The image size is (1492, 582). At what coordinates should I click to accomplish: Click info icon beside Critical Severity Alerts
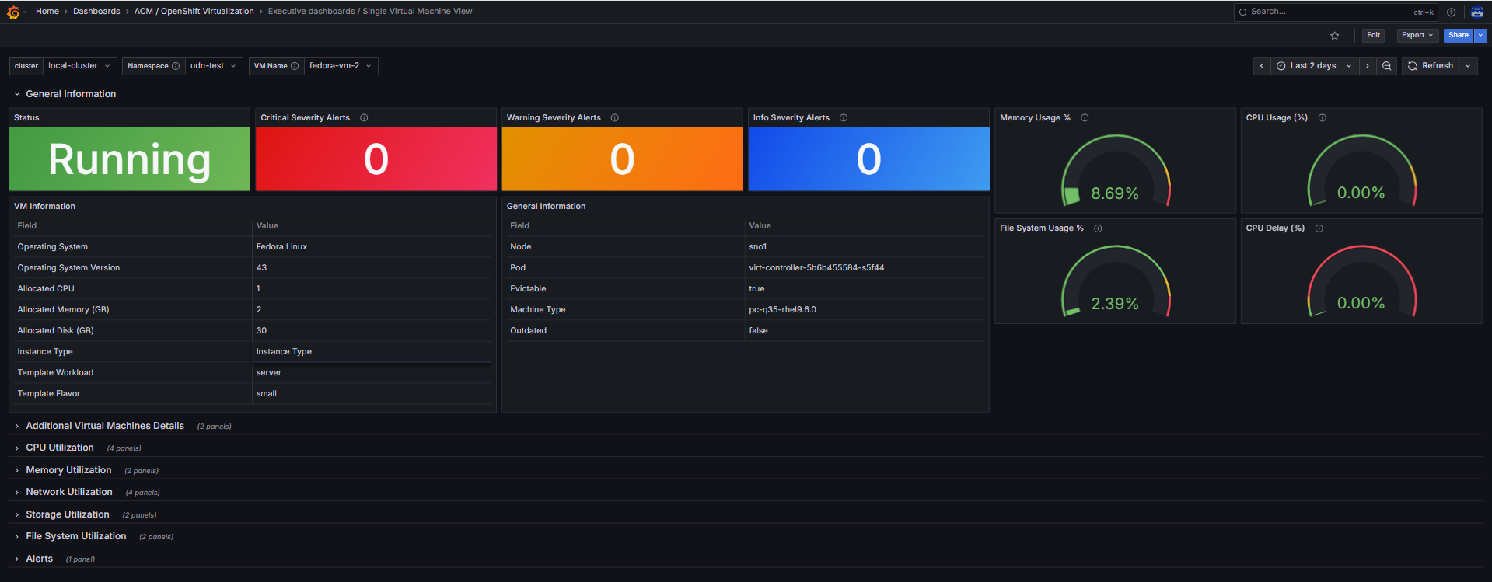coord(364,118)
